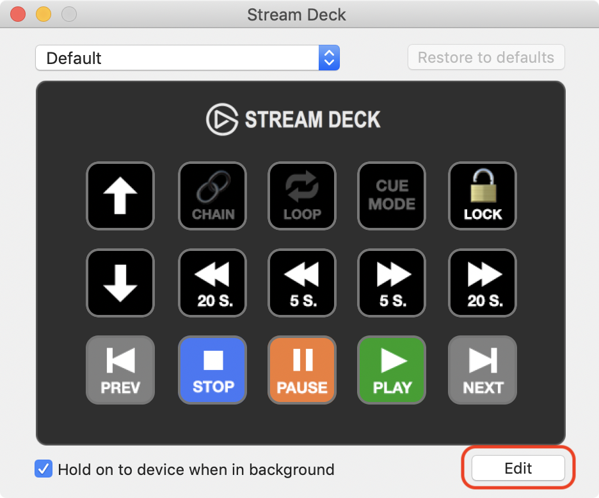Activate the CUE MODE key
The width and height of the screenshot is (599, 498).
(x=392, y=196)
